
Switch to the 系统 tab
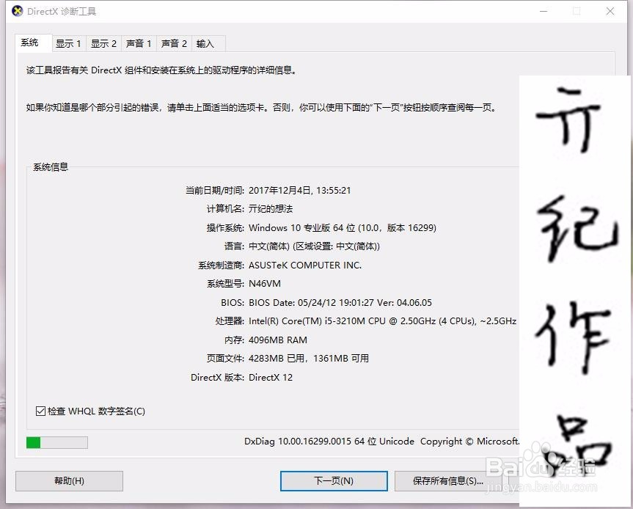tap(34, 43)
